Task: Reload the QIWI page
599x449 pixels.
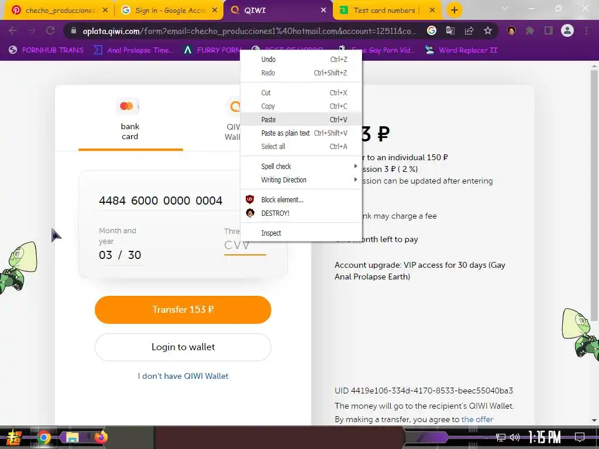Action: (x=50, y=30)
